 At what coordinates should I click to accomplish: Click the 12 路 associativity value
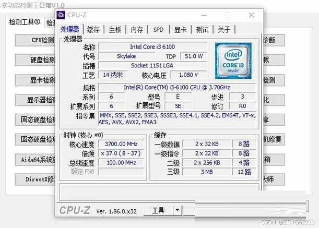pyautogui.click(x=244, y=172)
